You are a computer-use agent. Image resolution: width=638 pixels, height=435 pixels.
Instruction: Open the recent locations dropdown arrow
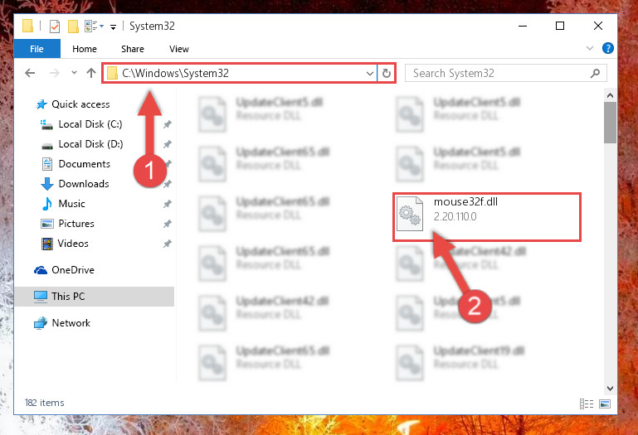coord(74,73)
